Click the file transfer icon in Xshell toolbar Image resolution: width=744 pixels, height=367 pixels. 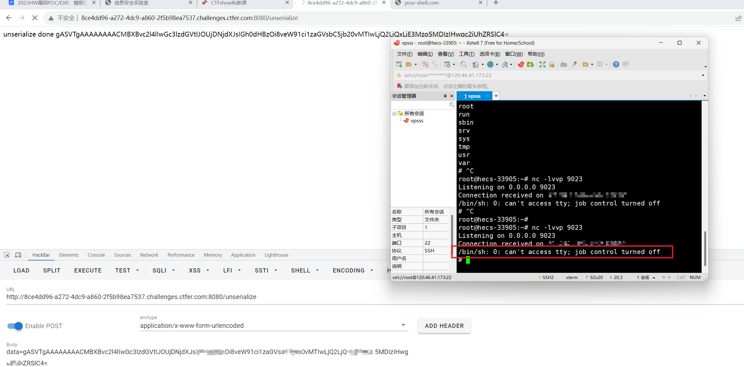(475, 64)
